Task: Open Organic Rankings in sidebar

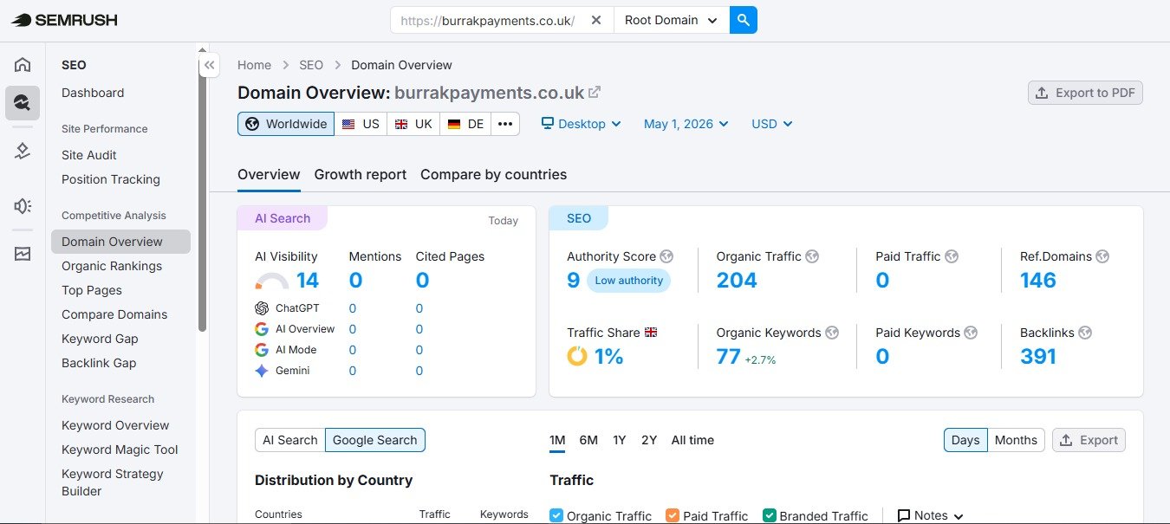Action: (x=112, y=266)
